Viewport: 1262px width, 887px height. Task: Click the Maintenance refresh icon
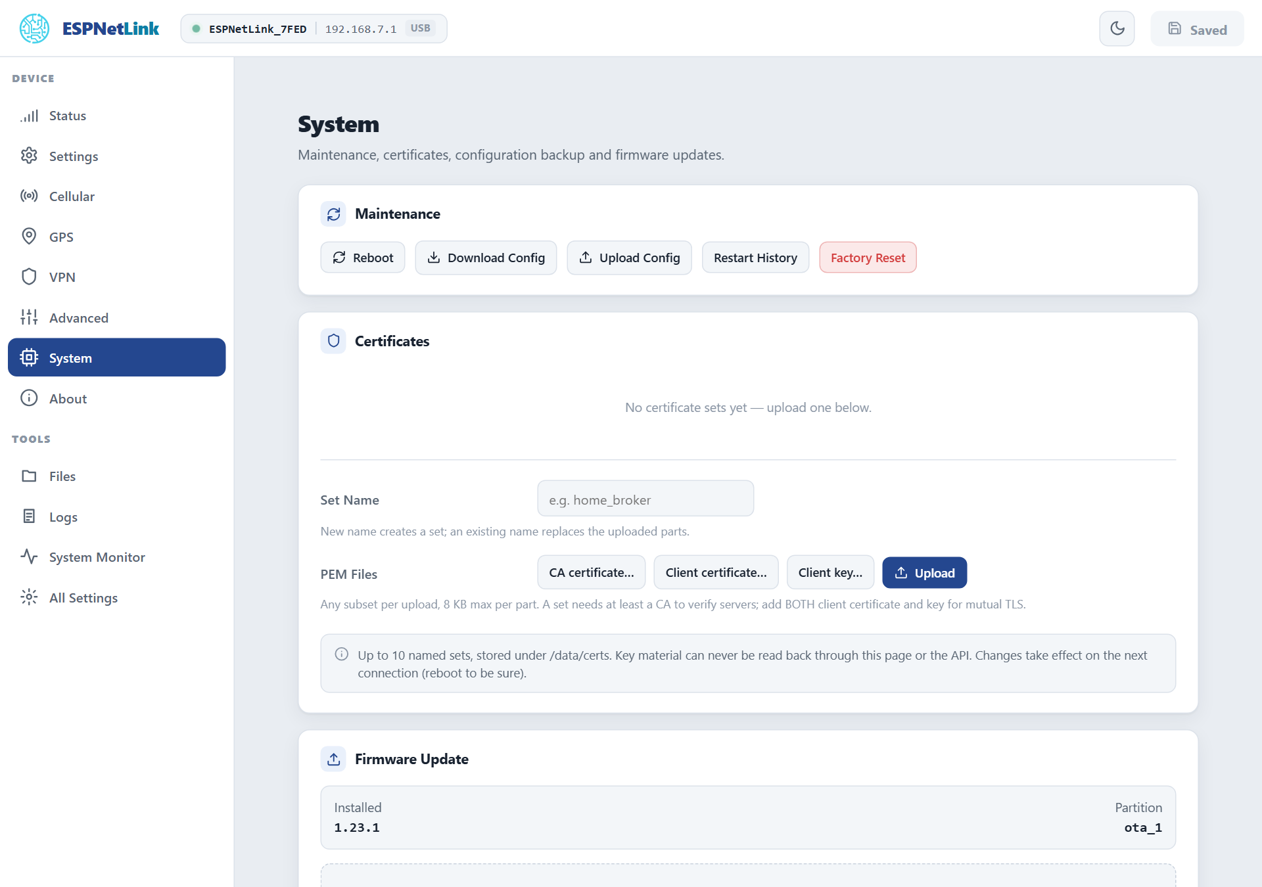click(x=333, y=214)
